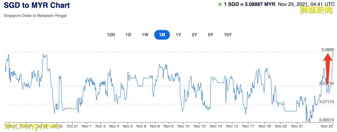Viewport: 337px width, 132px height.
Task: Switch chart to 1Y range
Action: click(x=178, y=35)
